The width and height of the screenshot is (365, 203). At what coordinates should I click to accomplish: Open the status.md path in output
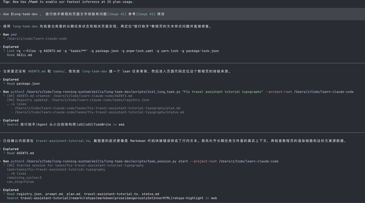pyautogui.click(x=99, y=112)
